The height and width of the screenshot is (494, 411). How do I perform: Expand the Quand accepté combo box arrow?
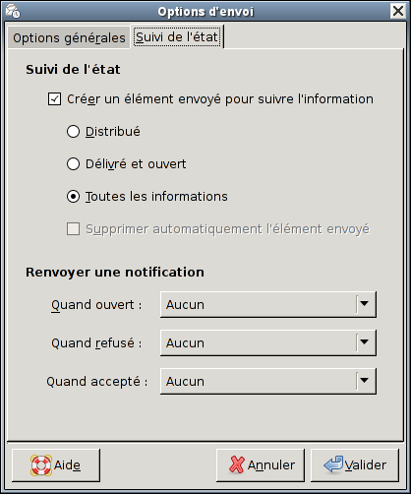(365, 381)
